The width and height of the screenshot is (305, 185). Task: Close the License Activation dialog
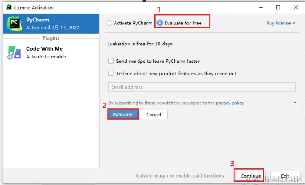pyautogui.click(x=296, y=7)
